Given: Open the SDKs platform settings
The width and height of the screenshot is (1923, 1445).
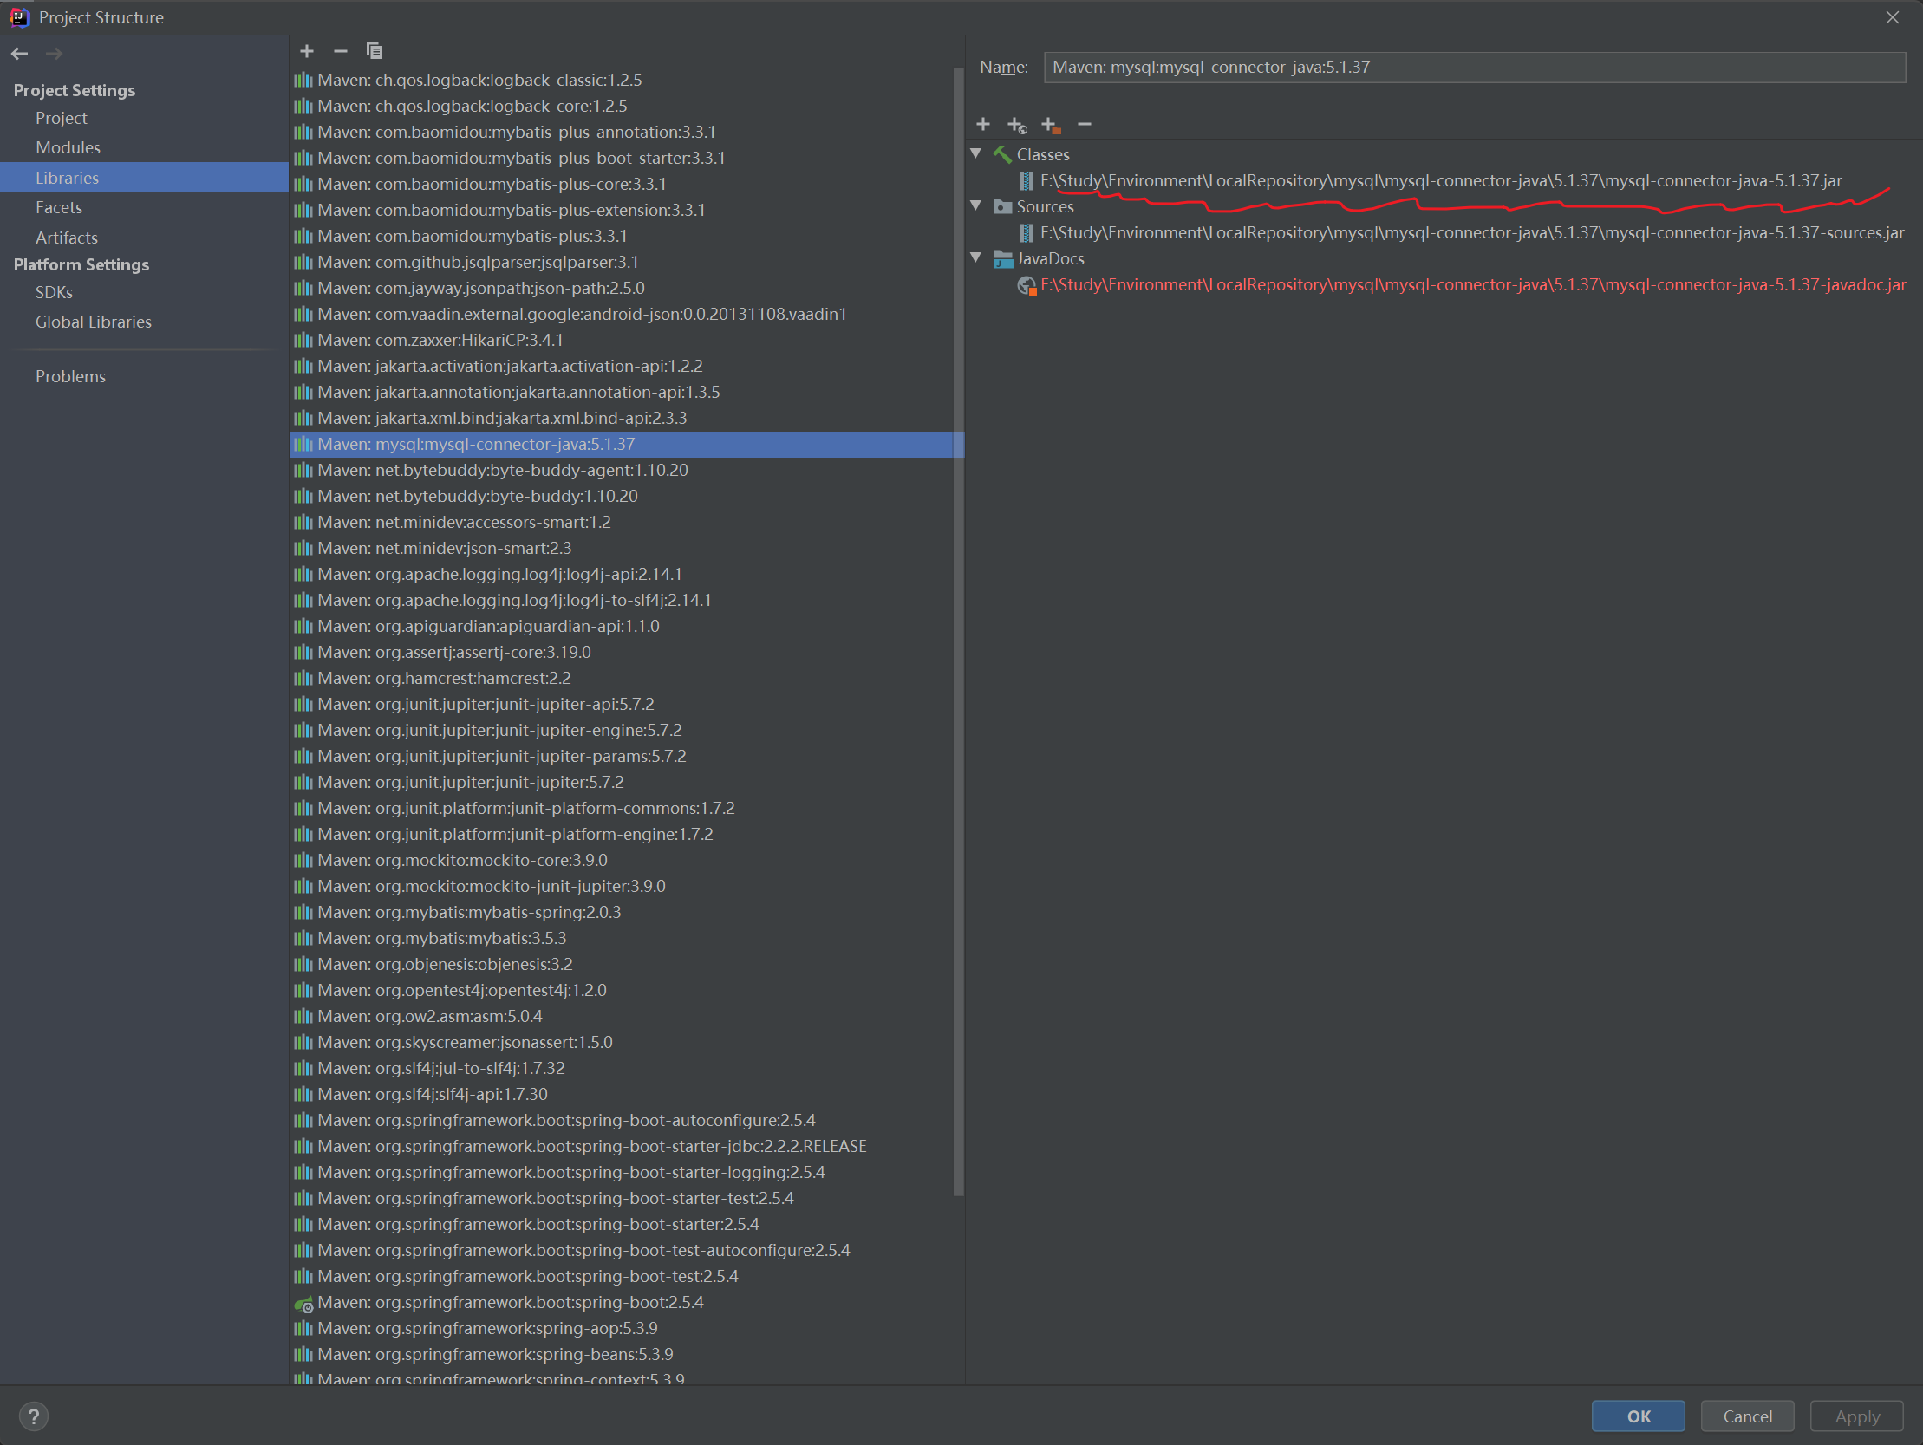Looking at the screenshot, I should [x=54, y=292].
